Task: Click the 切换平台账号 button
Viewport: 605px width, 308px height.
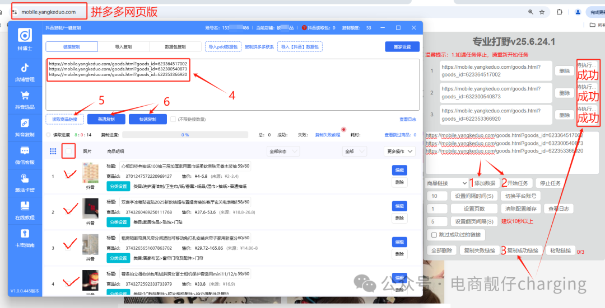Action: tap(521, 196)
